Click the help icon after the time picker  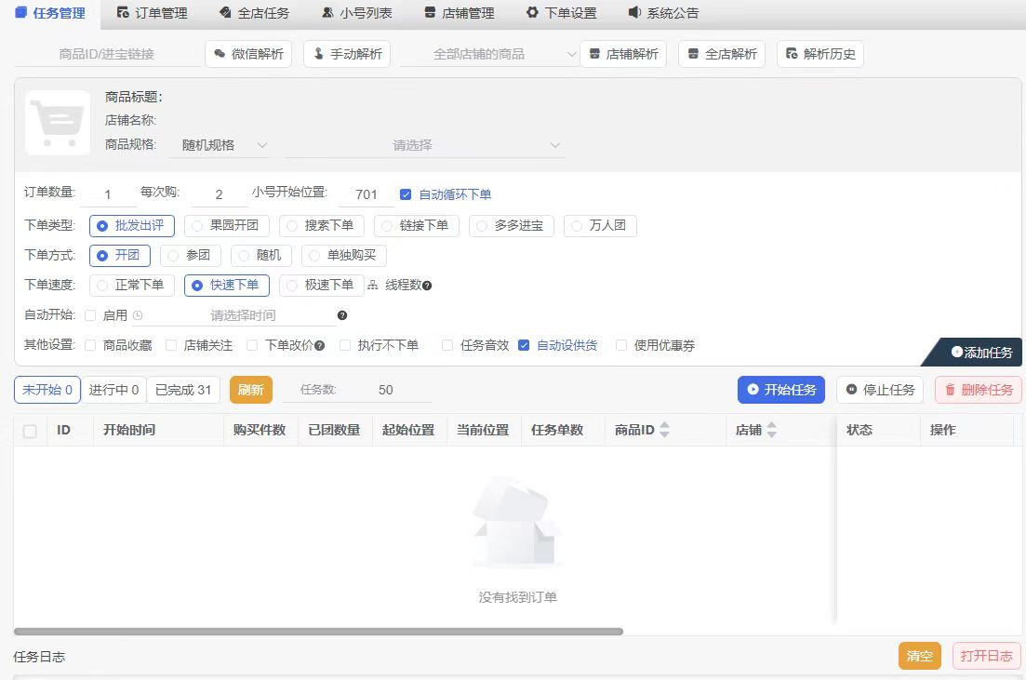(x=342, y=315)
